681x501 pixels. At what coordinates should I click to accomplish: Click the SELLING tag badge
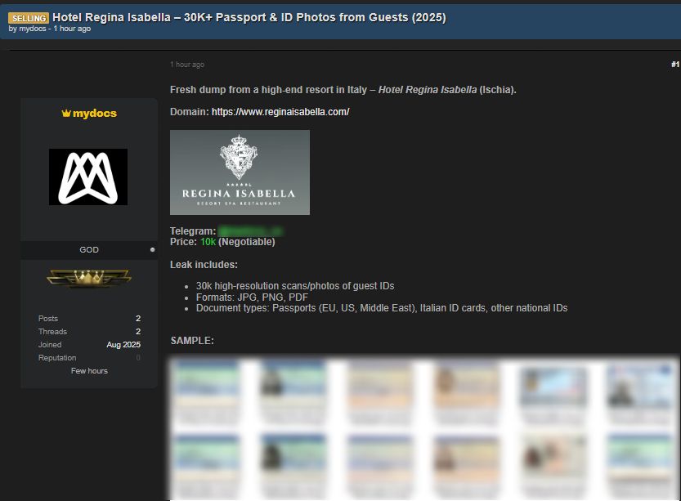point(29,18)
